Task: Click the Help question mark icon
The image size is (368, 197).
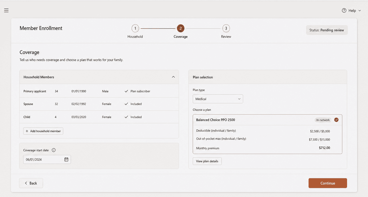Action: (x=344, y=10)
